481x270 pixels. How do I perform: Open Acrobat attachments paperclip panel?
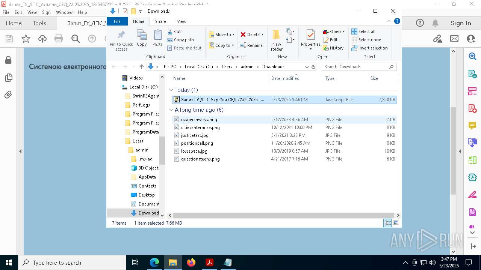click(8, 95)
